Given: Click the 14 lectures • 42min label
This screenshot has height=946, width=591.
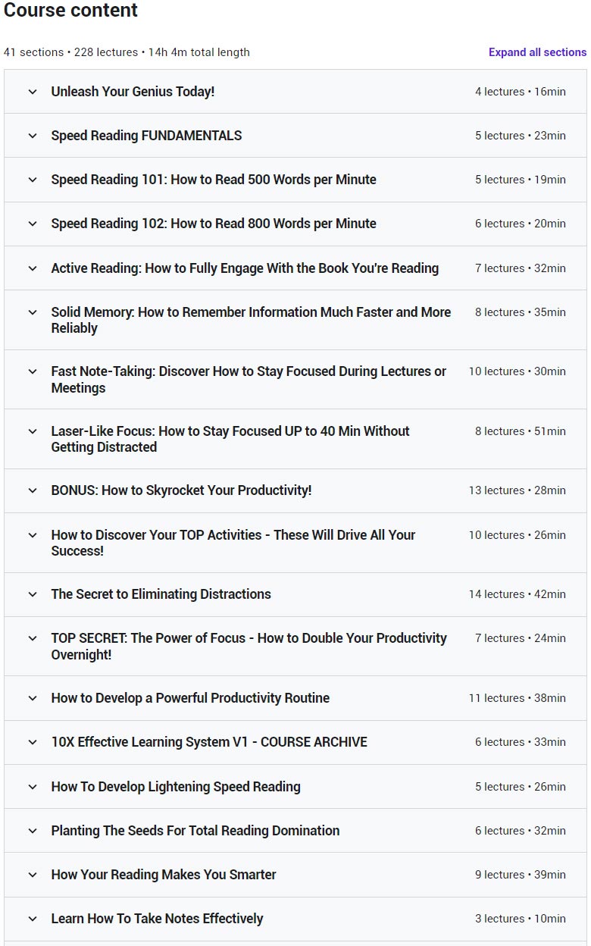Looking at the screenshot, I should (x=517, y=594).
